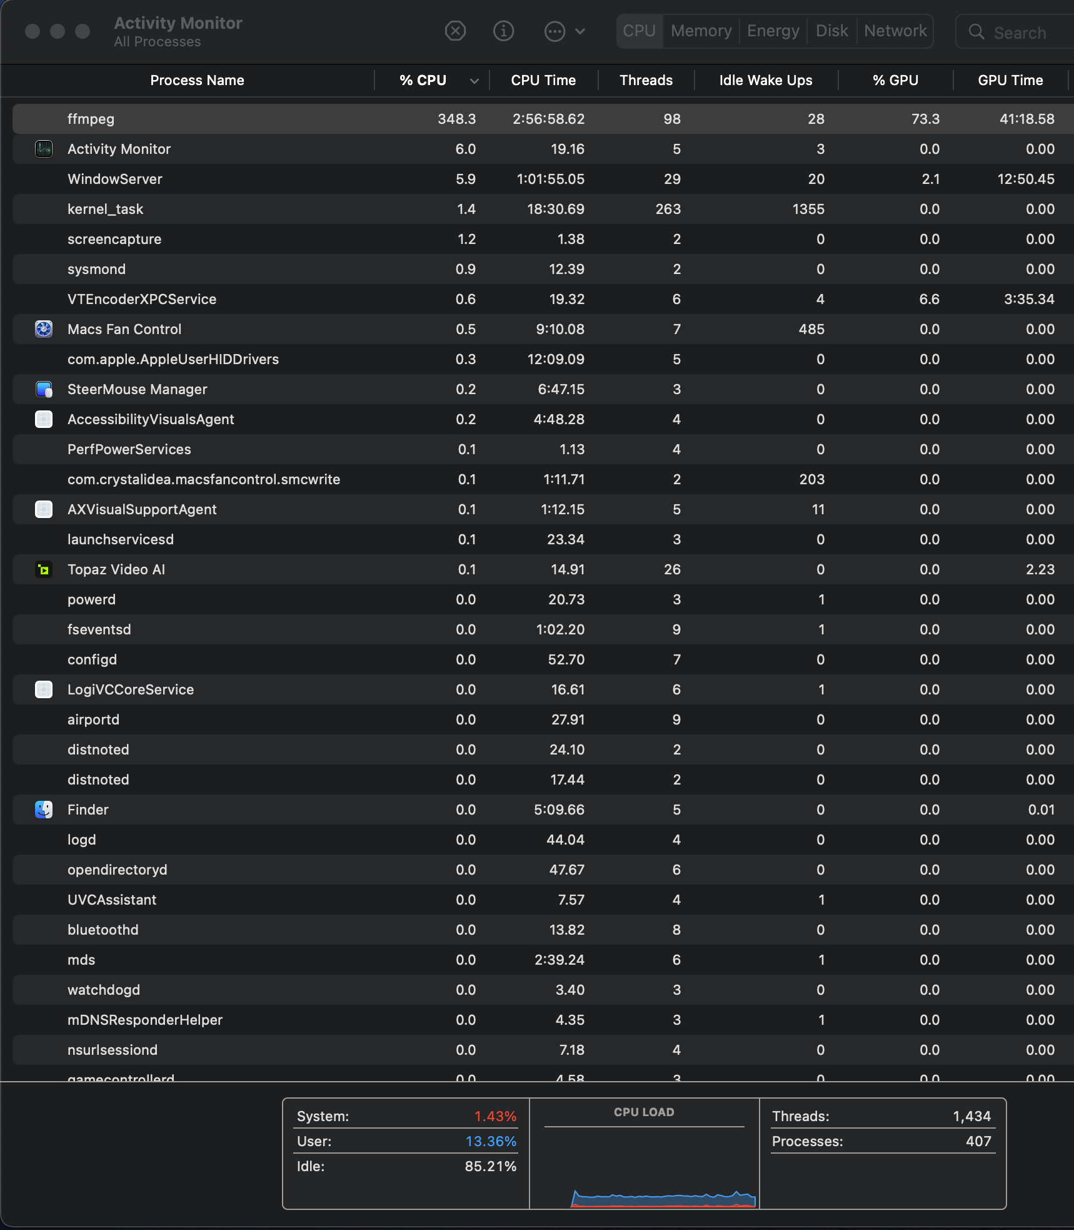Click the Activity Monitor window title

coord(178,23)
